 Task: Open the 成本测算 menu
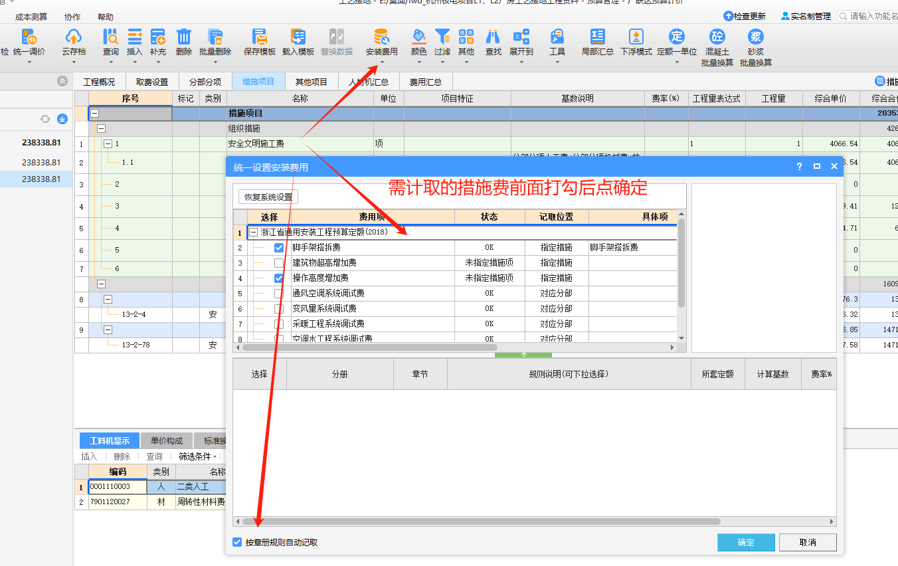pos(31,17)
